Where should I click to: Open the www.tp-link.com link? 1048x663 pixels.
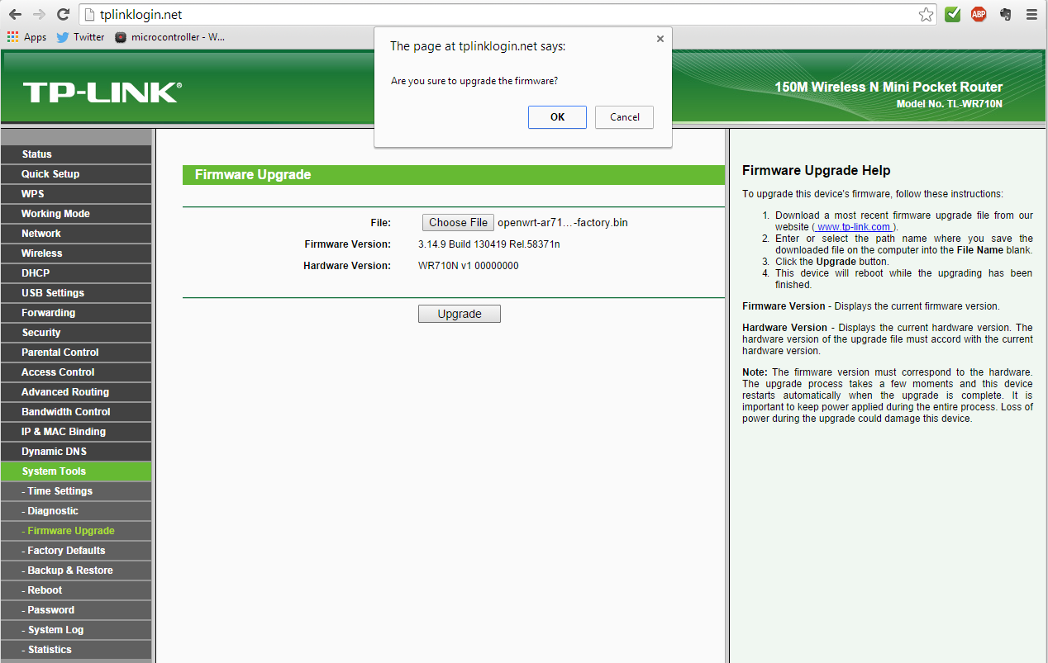[x=854, y=227]
